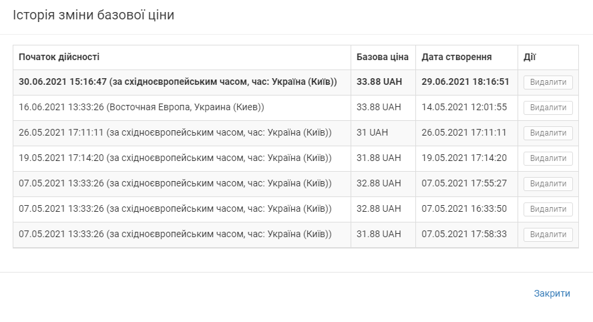Click the Історія зміни базової ціни title
The width and height of the screenshot is (593, 322).
93,15
